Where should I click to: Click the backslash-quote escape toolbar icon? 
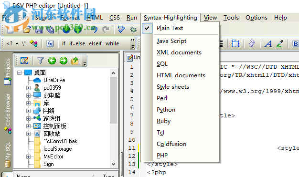click(24, 43)
